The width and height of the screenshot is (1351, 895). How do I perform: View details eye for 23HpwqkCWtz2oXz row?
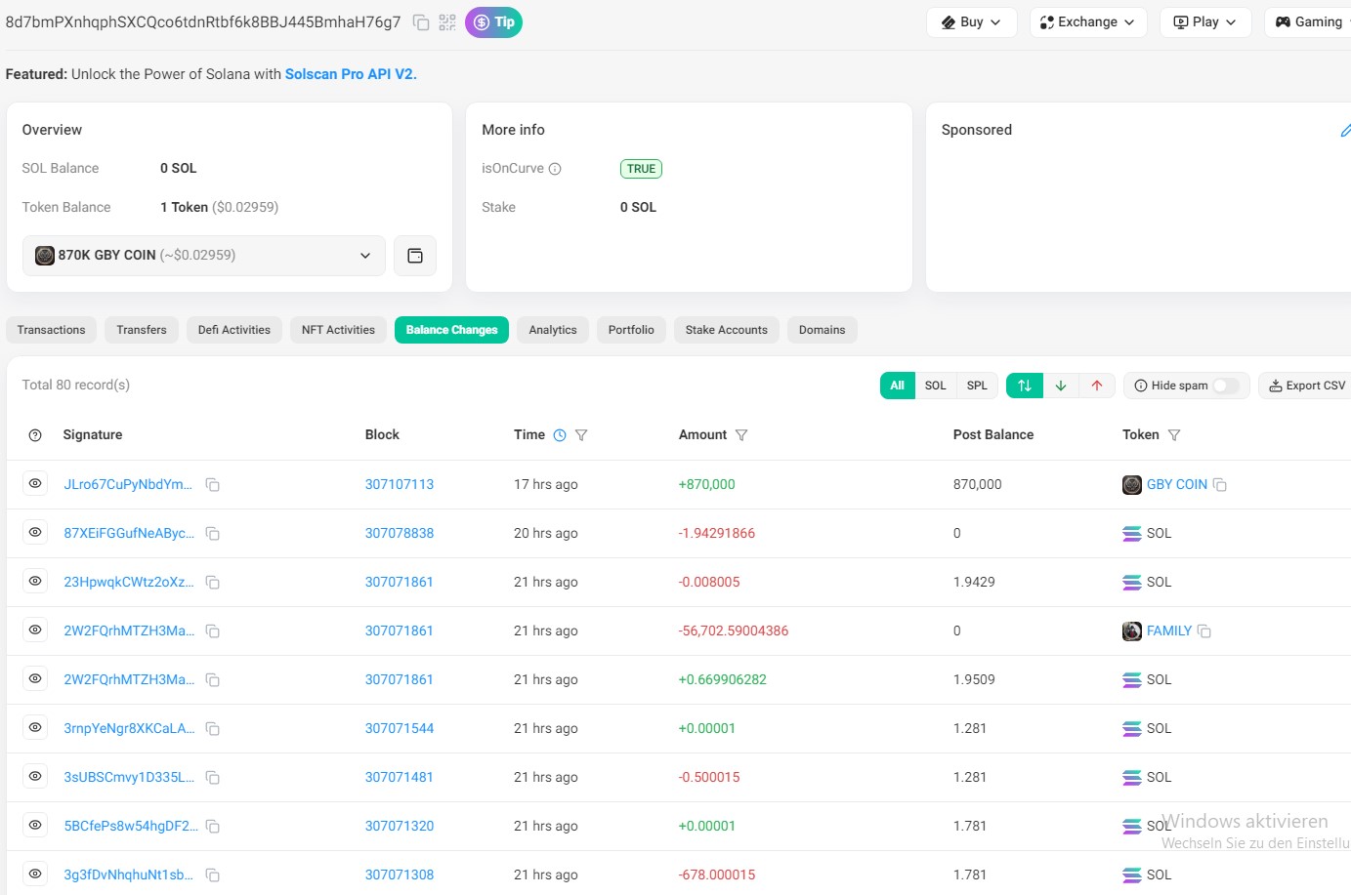[35, 582]
